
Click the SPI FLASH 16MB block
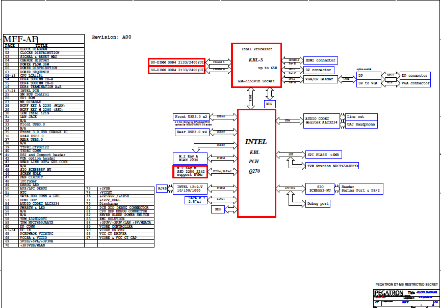(323, 155)
